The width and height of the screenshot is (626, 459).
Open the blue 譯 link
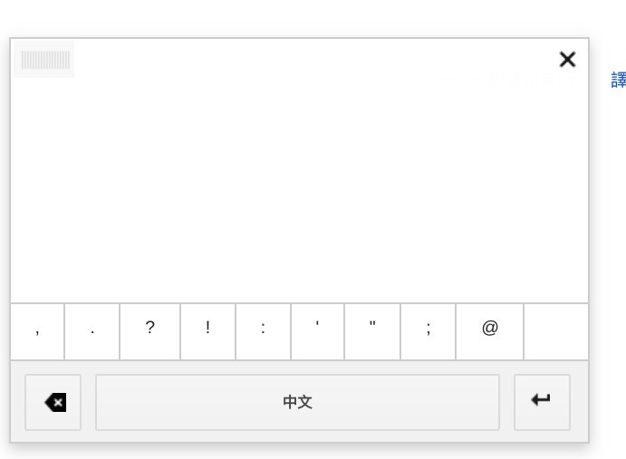(619, 80)
